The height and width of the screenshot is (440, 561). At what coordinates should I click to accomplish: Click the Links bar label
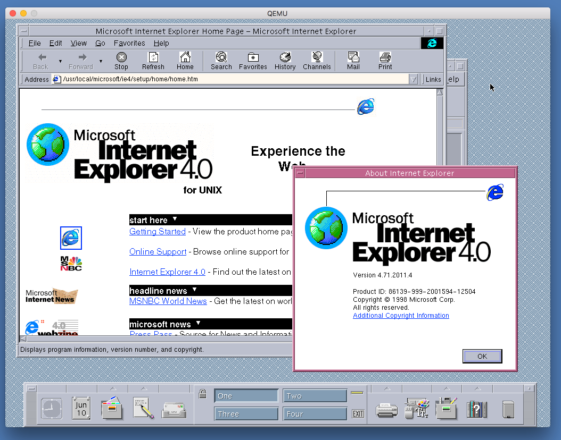point(433,80)
